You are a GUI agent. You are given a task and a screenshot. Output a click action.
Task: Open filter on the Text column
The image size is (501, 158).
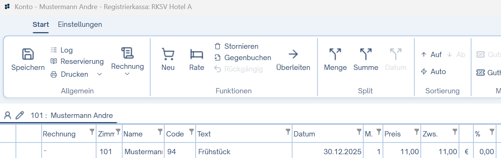pyautogui.click(x=288, y=132)
